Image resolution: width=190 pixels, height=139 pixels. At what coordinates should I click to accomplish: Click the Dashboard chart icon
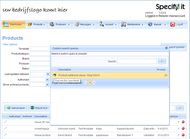[x=6, y=24]
